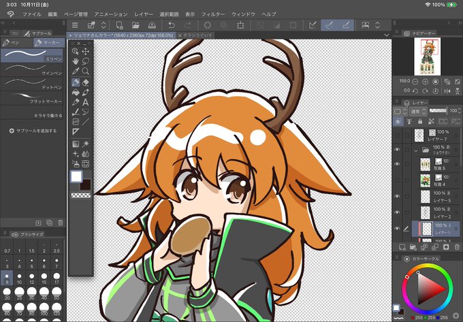
Task: Click サブツールを追加する button
Action: (x=33, y=131)
